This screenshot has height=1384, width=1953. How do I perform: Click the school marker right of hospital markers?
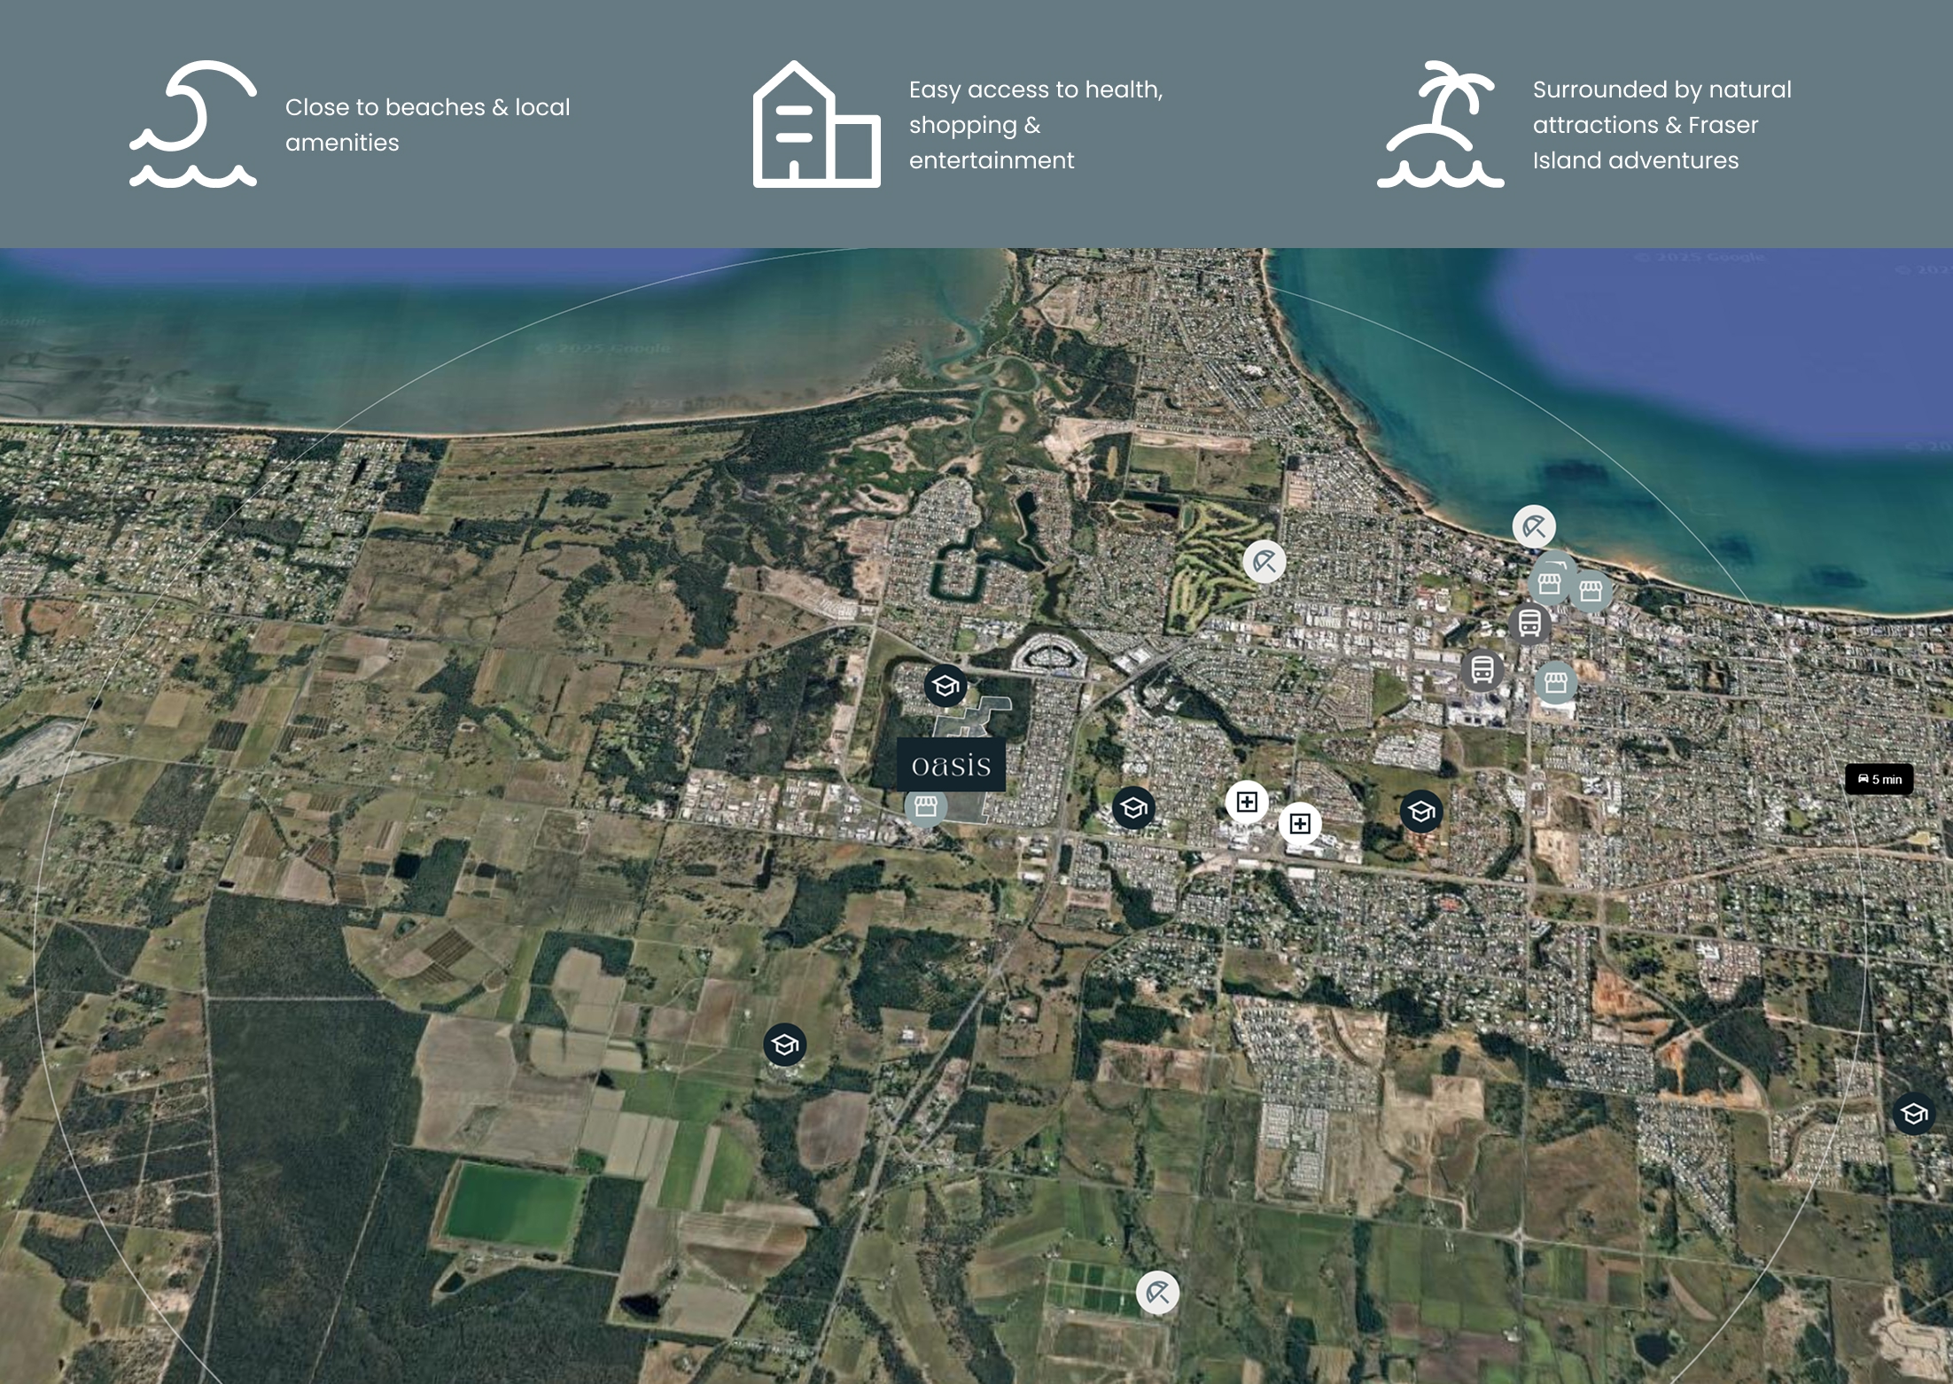point(1421,812)
